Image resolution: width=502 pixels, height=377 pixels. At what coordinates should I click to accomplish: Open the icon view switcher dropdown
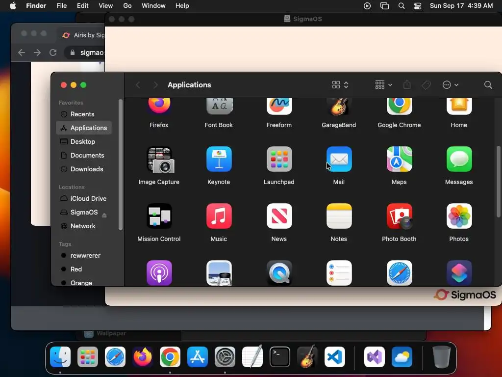(x=340, y=85)
